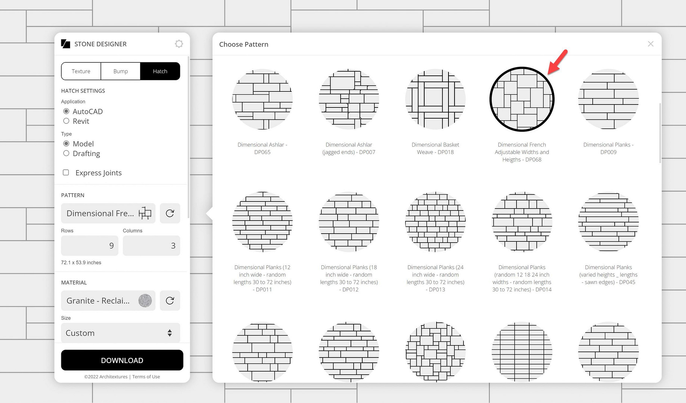Choose the Dimensional Basket Weave DP018 pattern
686x403 pixels.
(x=435, y=99)
